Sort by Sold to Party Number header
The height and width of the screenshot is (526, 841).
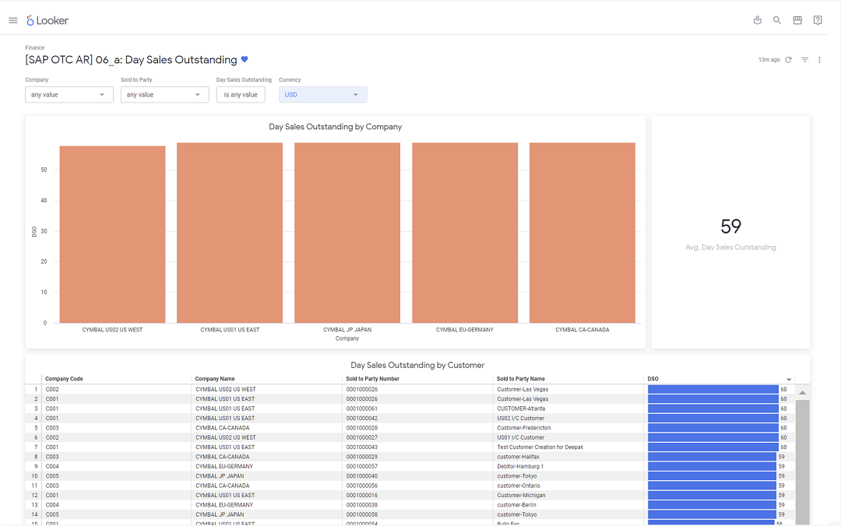pyautogui.click(x=373, y=378)
